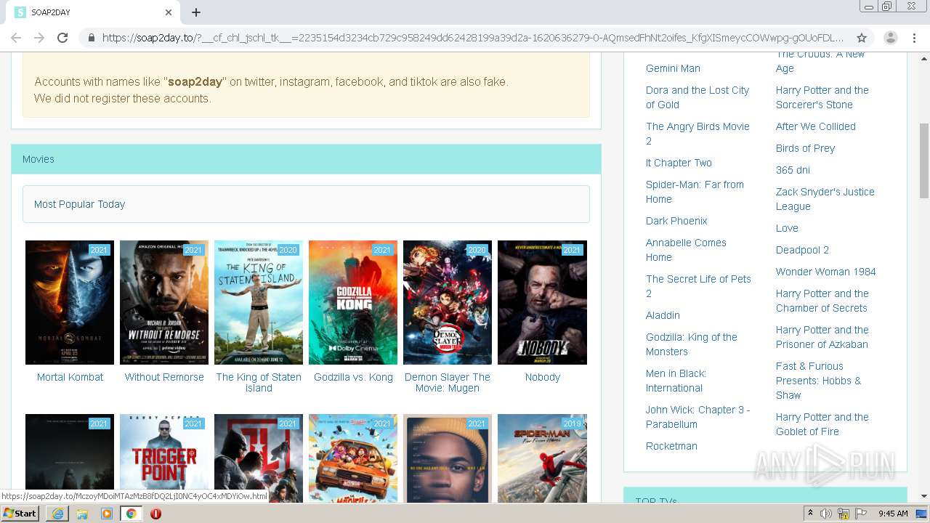Close the SOAP2DAY tab
The width and height of the screenshot is (930, 523).
(x=169, y=12)
